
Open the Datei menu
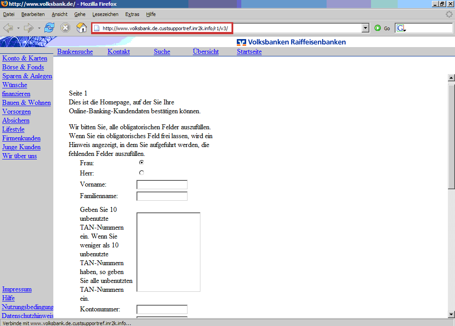point(9,14)
